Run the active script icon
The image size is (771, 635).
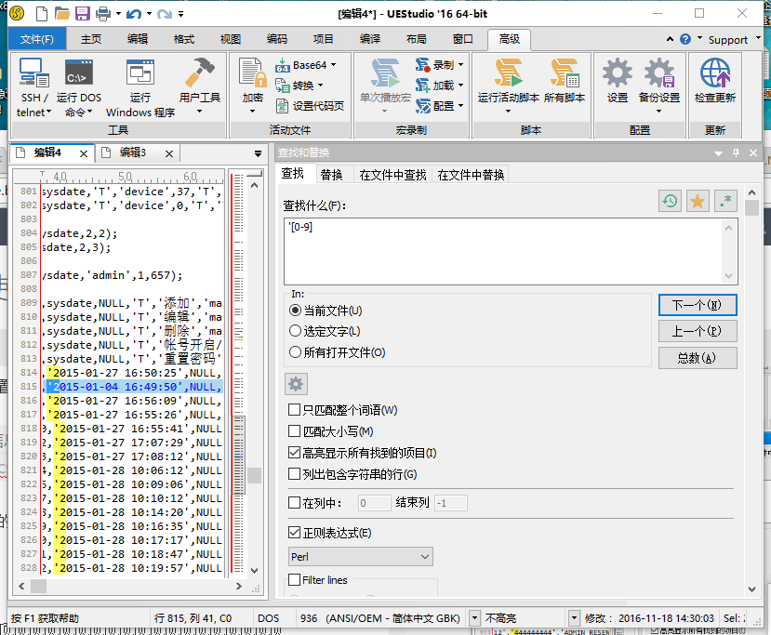click(509, 73)
